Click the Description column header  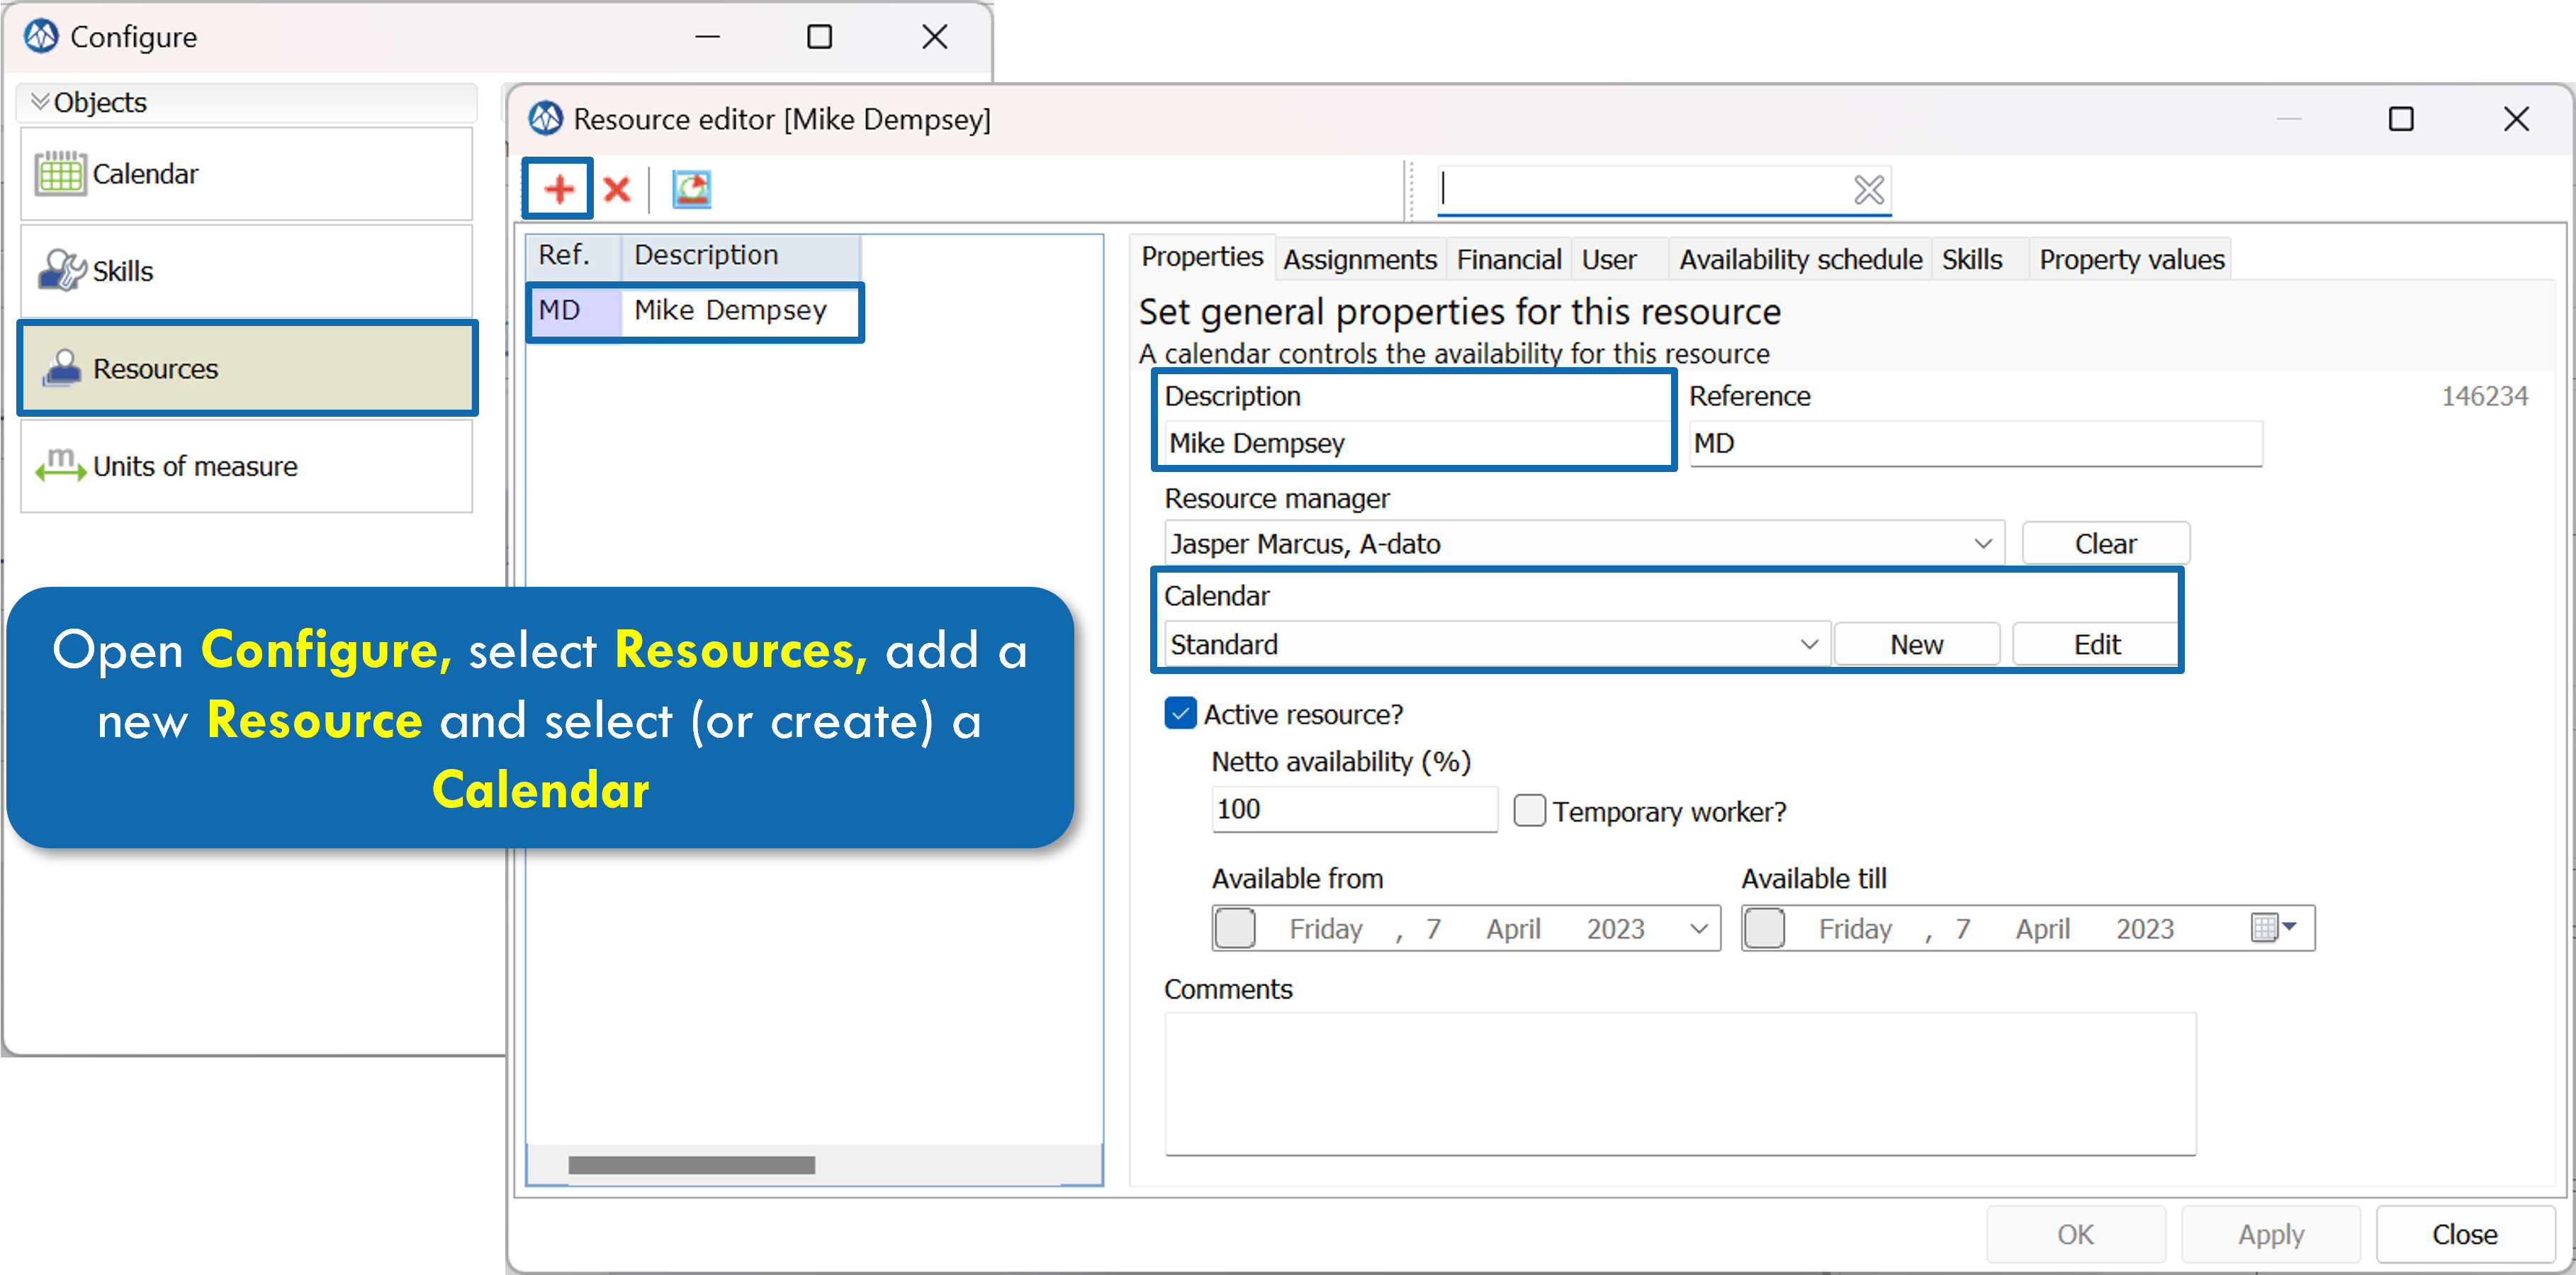740,255
